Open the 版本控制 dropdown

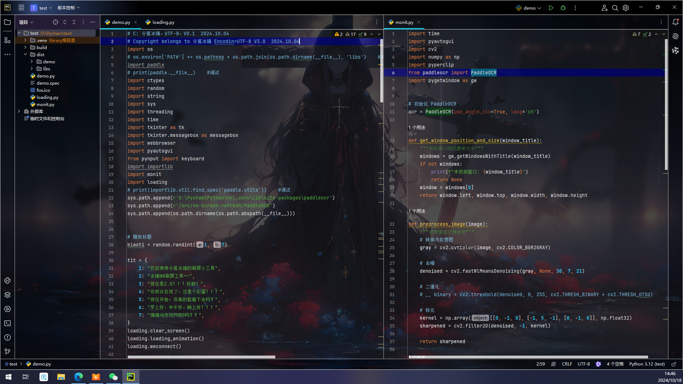point(69,8)
